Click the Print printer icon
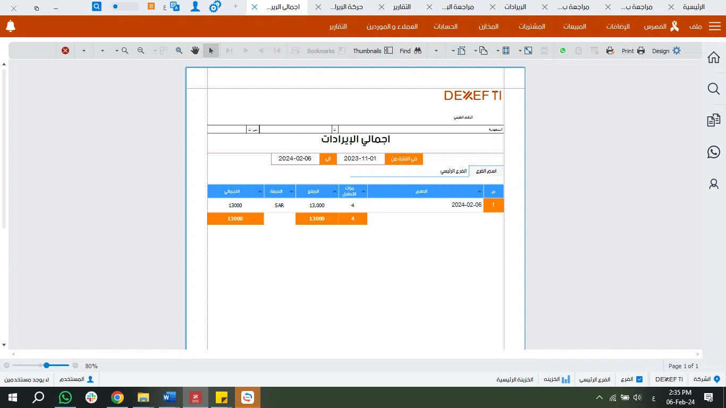The height and width of the screenshot is (408, 726). pyautogui.click(x=641, y=51)
